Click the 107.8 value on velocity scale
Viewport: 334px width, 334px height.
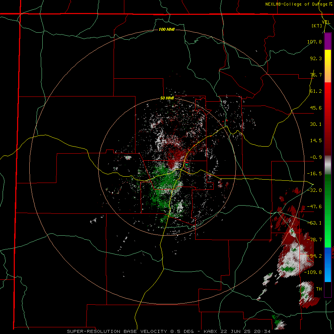[314, 42]
